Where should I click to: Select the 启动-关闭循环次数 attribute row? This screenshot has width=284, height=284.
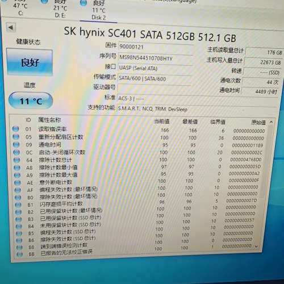pyautogui.click(x=139, y=152)
